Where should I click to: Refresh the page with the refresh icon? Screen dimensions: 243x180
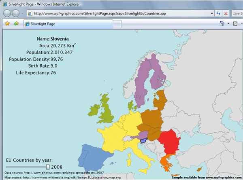(x=218, y=13)
